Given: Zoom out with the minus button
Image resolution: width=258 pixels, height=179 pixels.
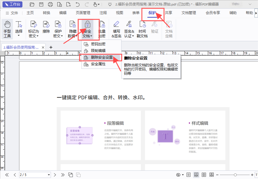Looking at the screenshot, I should tap(217, 175).
